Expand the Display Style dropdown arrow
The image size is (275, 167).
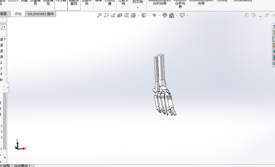tap(149, 15)
